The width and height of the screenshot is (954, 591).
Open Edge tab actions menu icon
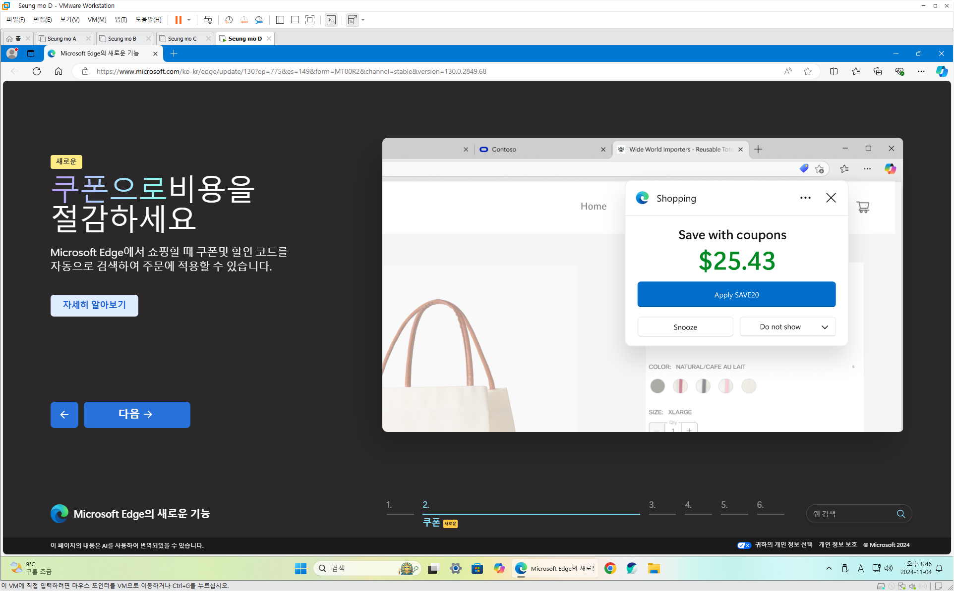31,54
